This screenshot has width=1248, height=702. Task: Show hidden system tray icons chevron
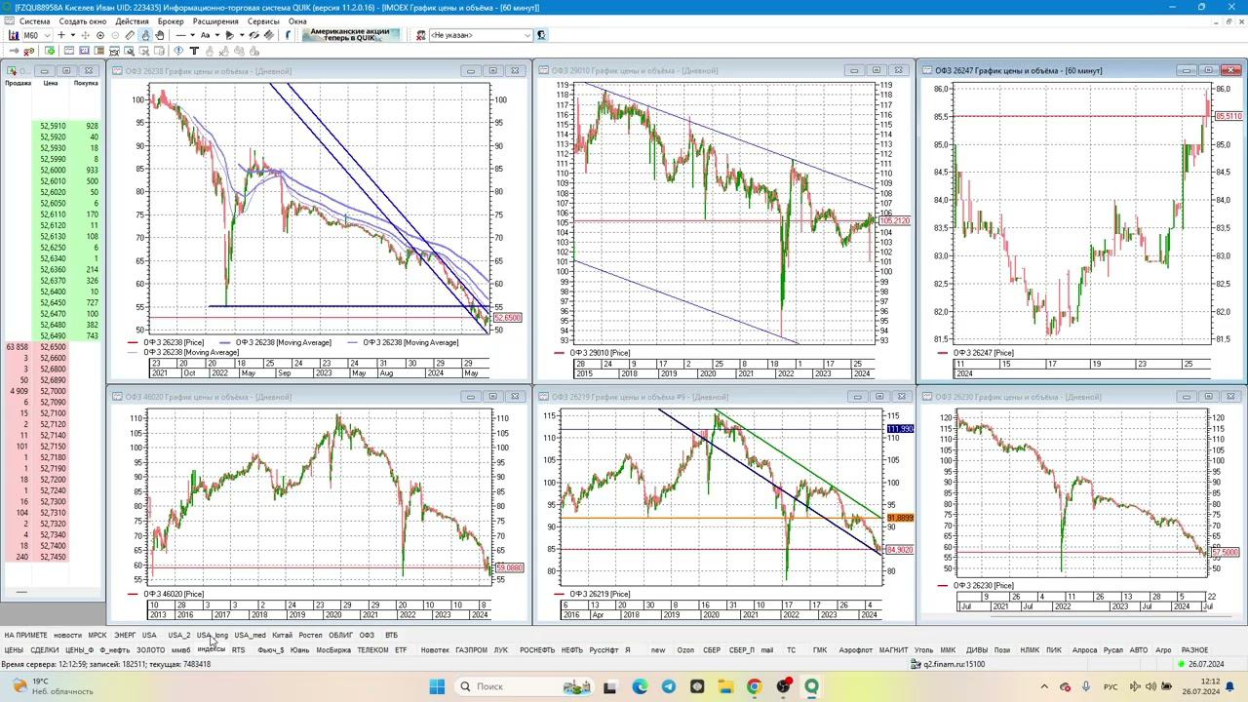[x=1044, y=686]
